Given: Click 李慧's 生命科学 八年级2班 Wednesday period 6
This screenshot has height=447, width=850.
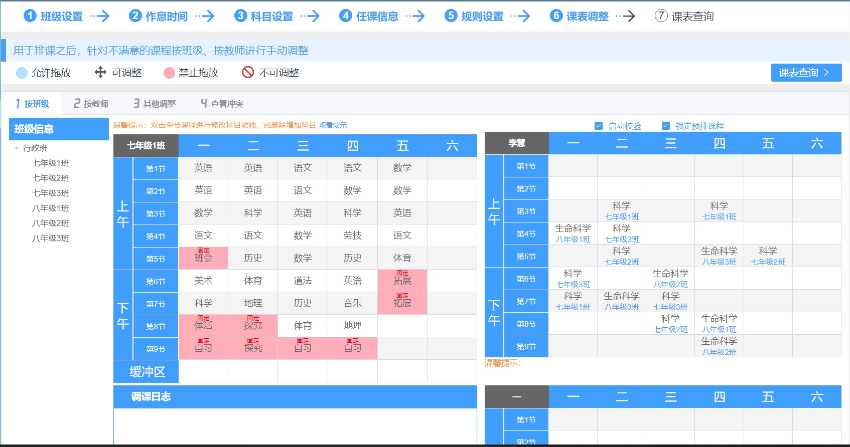Looking at the screenshot, I should pos(671,279).
